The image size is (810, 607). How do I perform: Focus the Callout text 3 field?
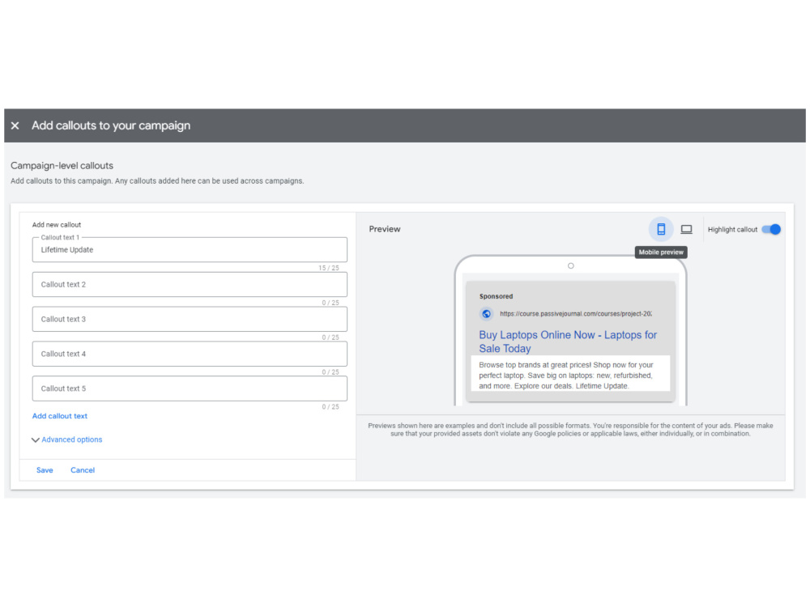click(x=190, y=319)
